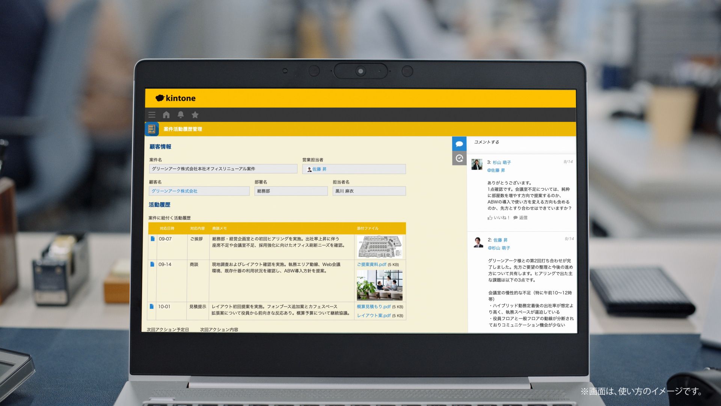This screenshot has height=406, width=721.
Task: Open the office meeting photo thumbnail
Action: coord(380,285)
